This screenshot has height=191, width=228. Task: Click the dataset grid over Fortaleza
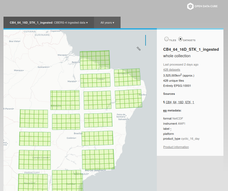tap(127, 77)
